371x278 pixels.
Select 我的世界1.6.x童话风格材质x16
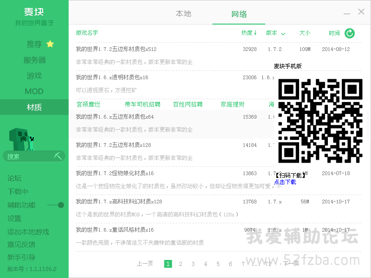(x=115, y=229)
